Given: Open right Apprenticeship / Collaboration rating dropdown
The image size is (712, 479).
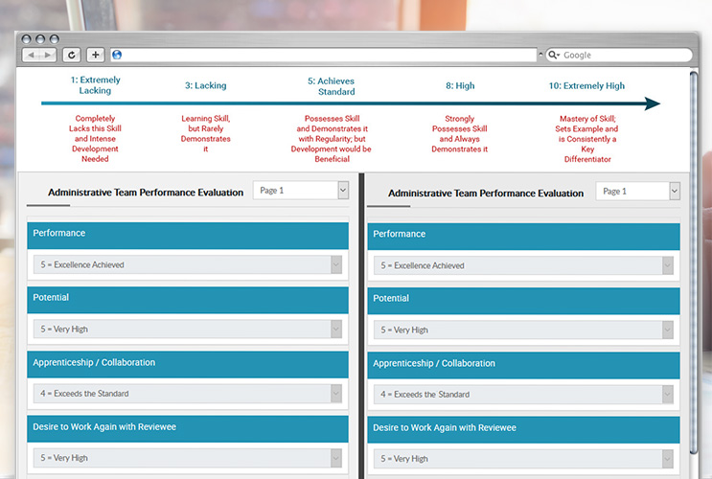Looking at the screenshot, I should (x=523, y=395).
